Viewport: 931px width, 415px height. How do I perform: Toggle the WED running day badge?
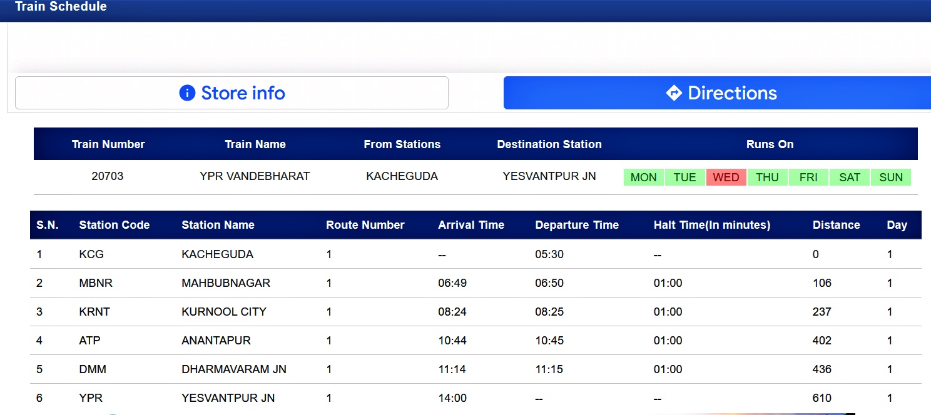tap(726, 177)
